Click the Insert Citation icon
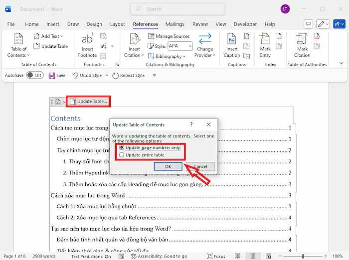Image resolution: width=349 pixels, height=260 pixels. [x=134, y=40]
